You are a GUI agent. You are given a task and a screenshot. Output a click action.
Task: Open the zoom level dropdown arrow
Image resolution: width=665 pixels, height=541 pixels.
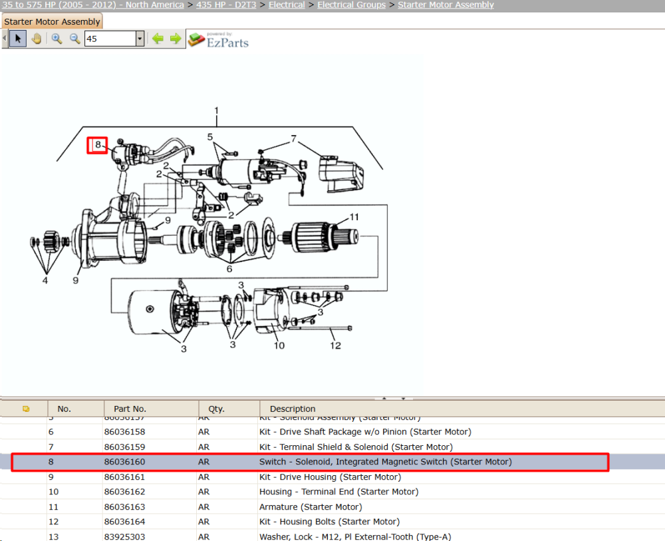140,39
